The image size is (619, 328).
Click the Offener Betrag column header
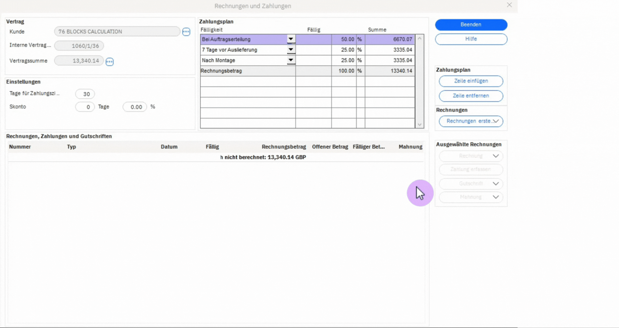tap(330, 147)
